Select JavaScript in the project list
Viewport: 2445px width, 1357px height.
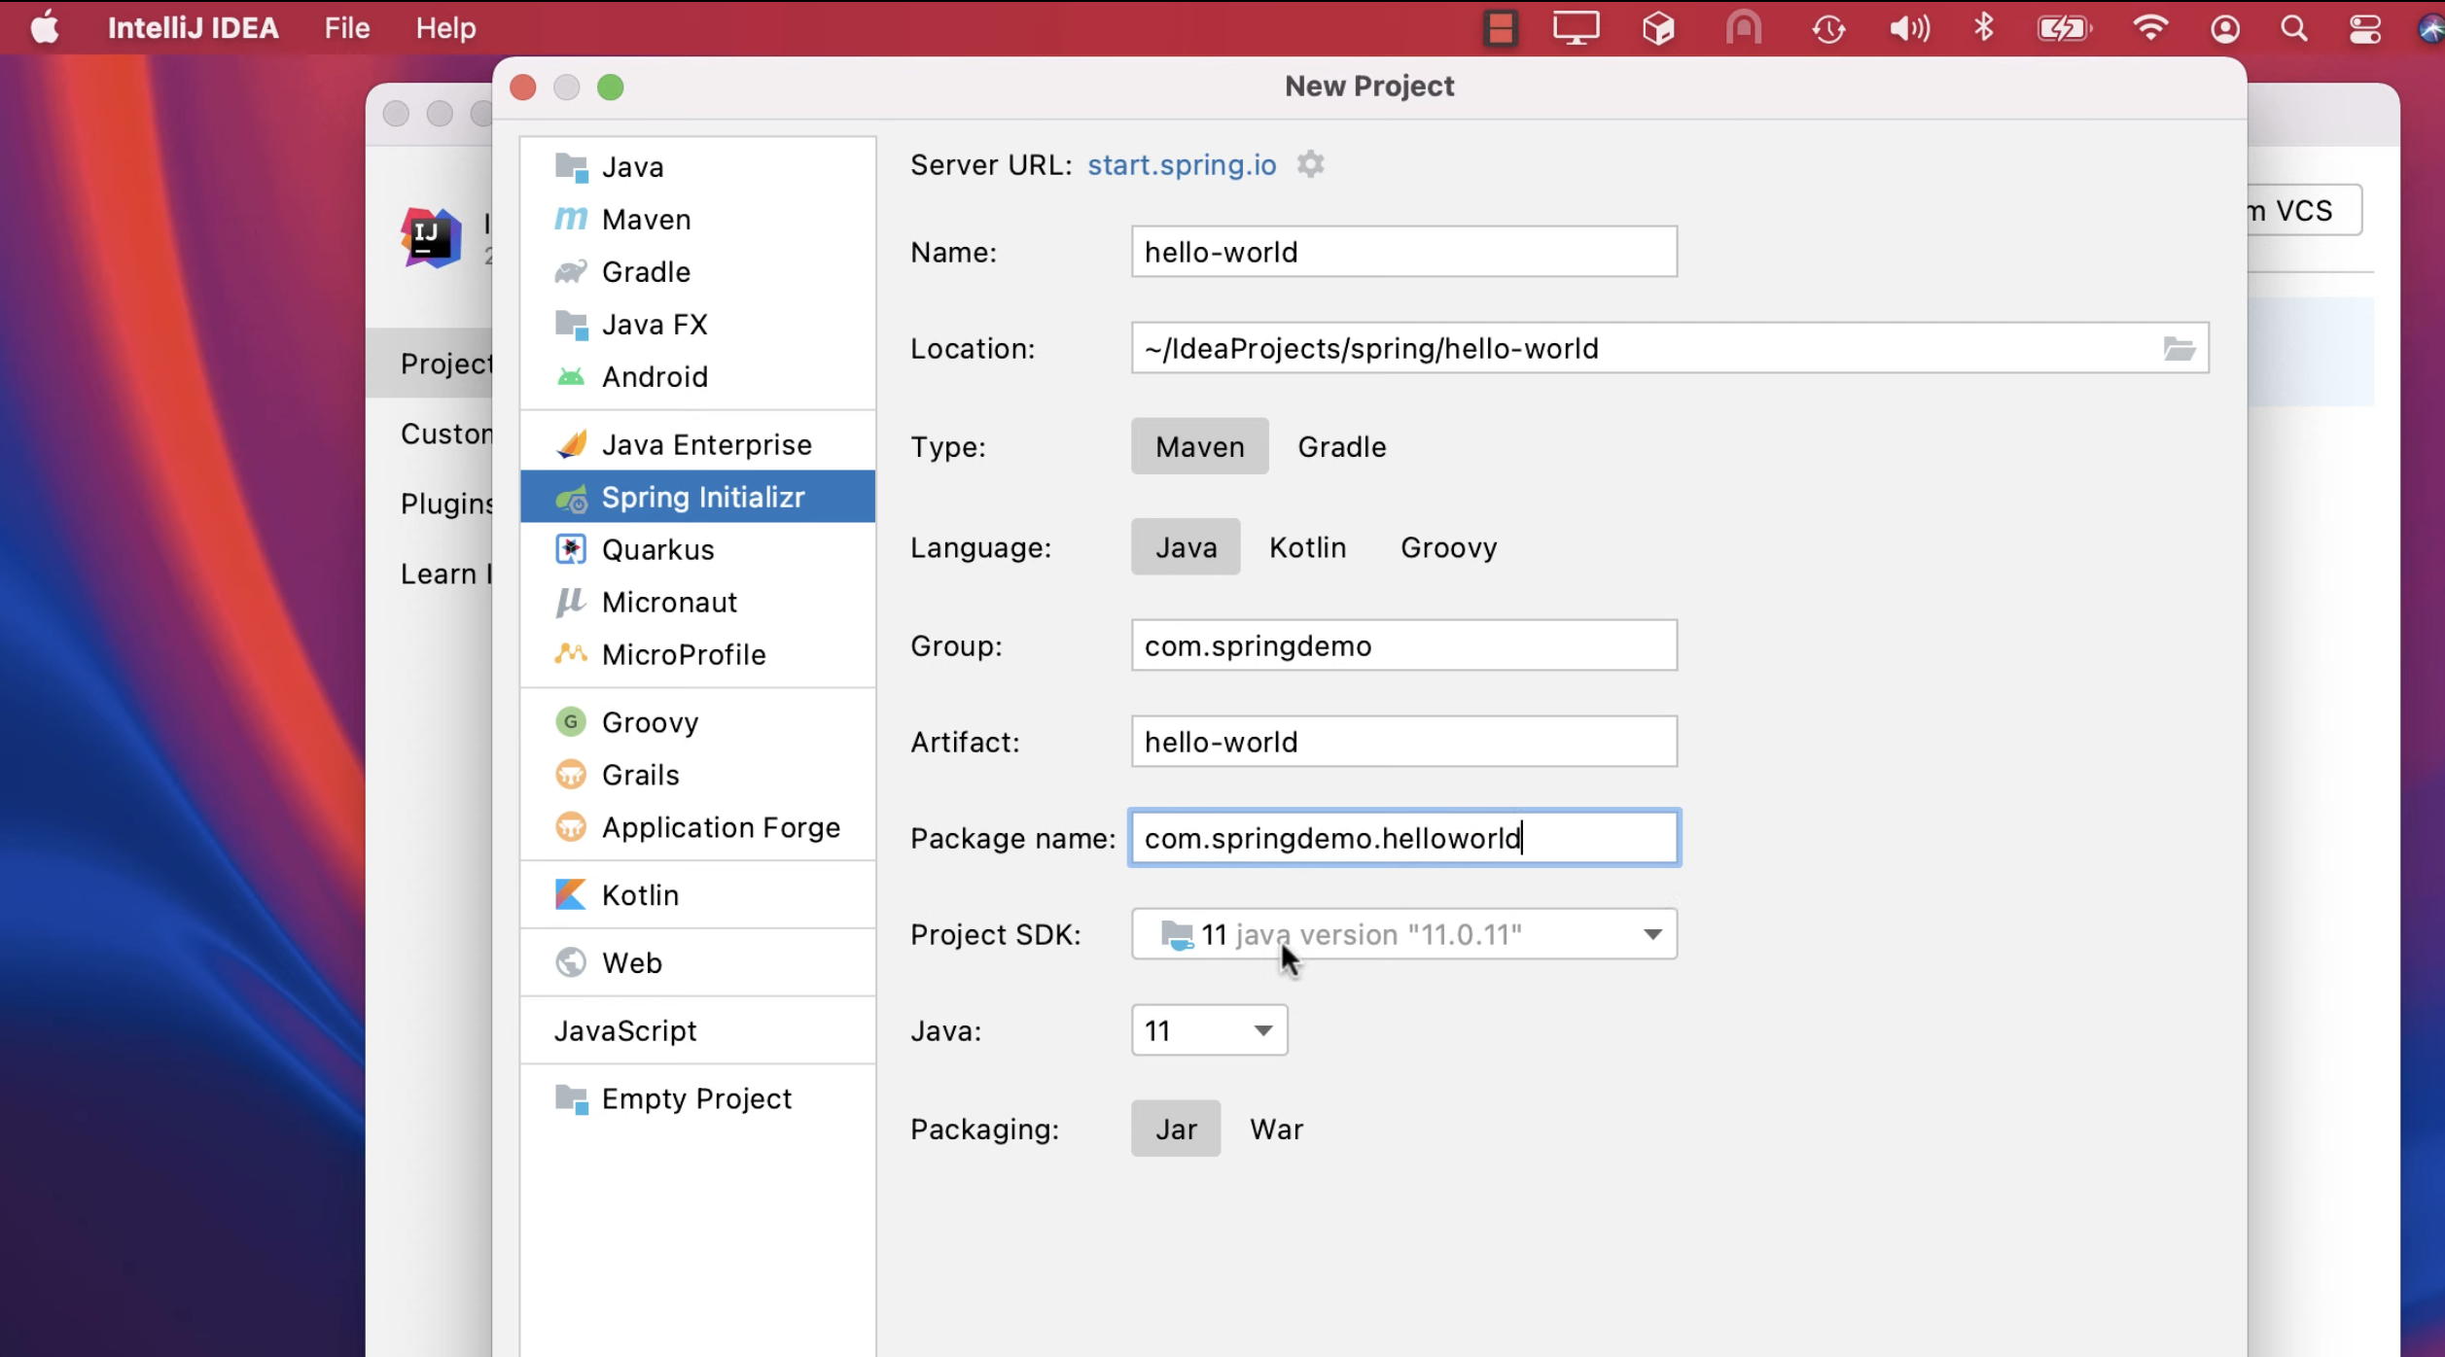697,1030
